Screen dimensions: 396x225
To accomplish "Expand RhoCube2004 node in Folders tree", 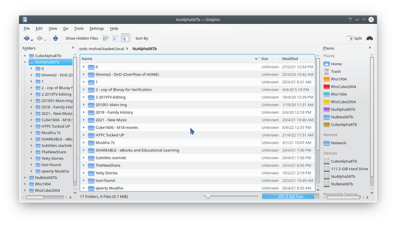I will click(25, 190).
